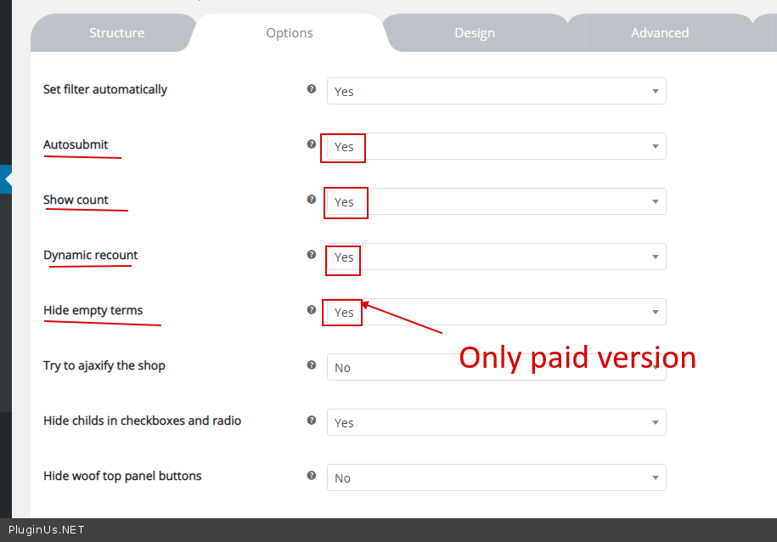Click help icon for Try to ajaxify the shop
The width and height of the screenshot is (777, 542).
312,365
